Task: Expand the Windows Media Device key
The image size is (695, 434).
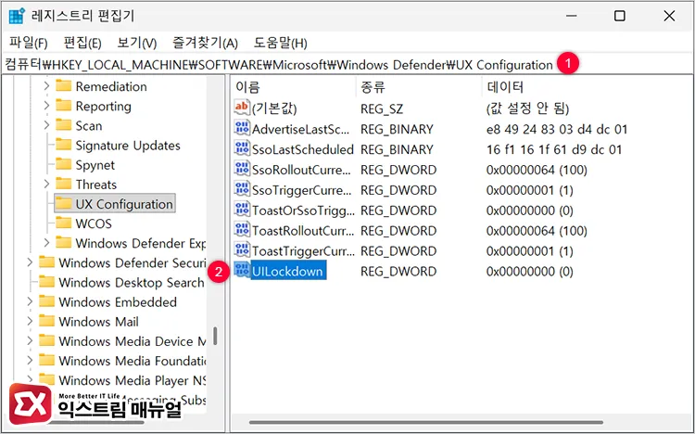Action: click(30, 340)
